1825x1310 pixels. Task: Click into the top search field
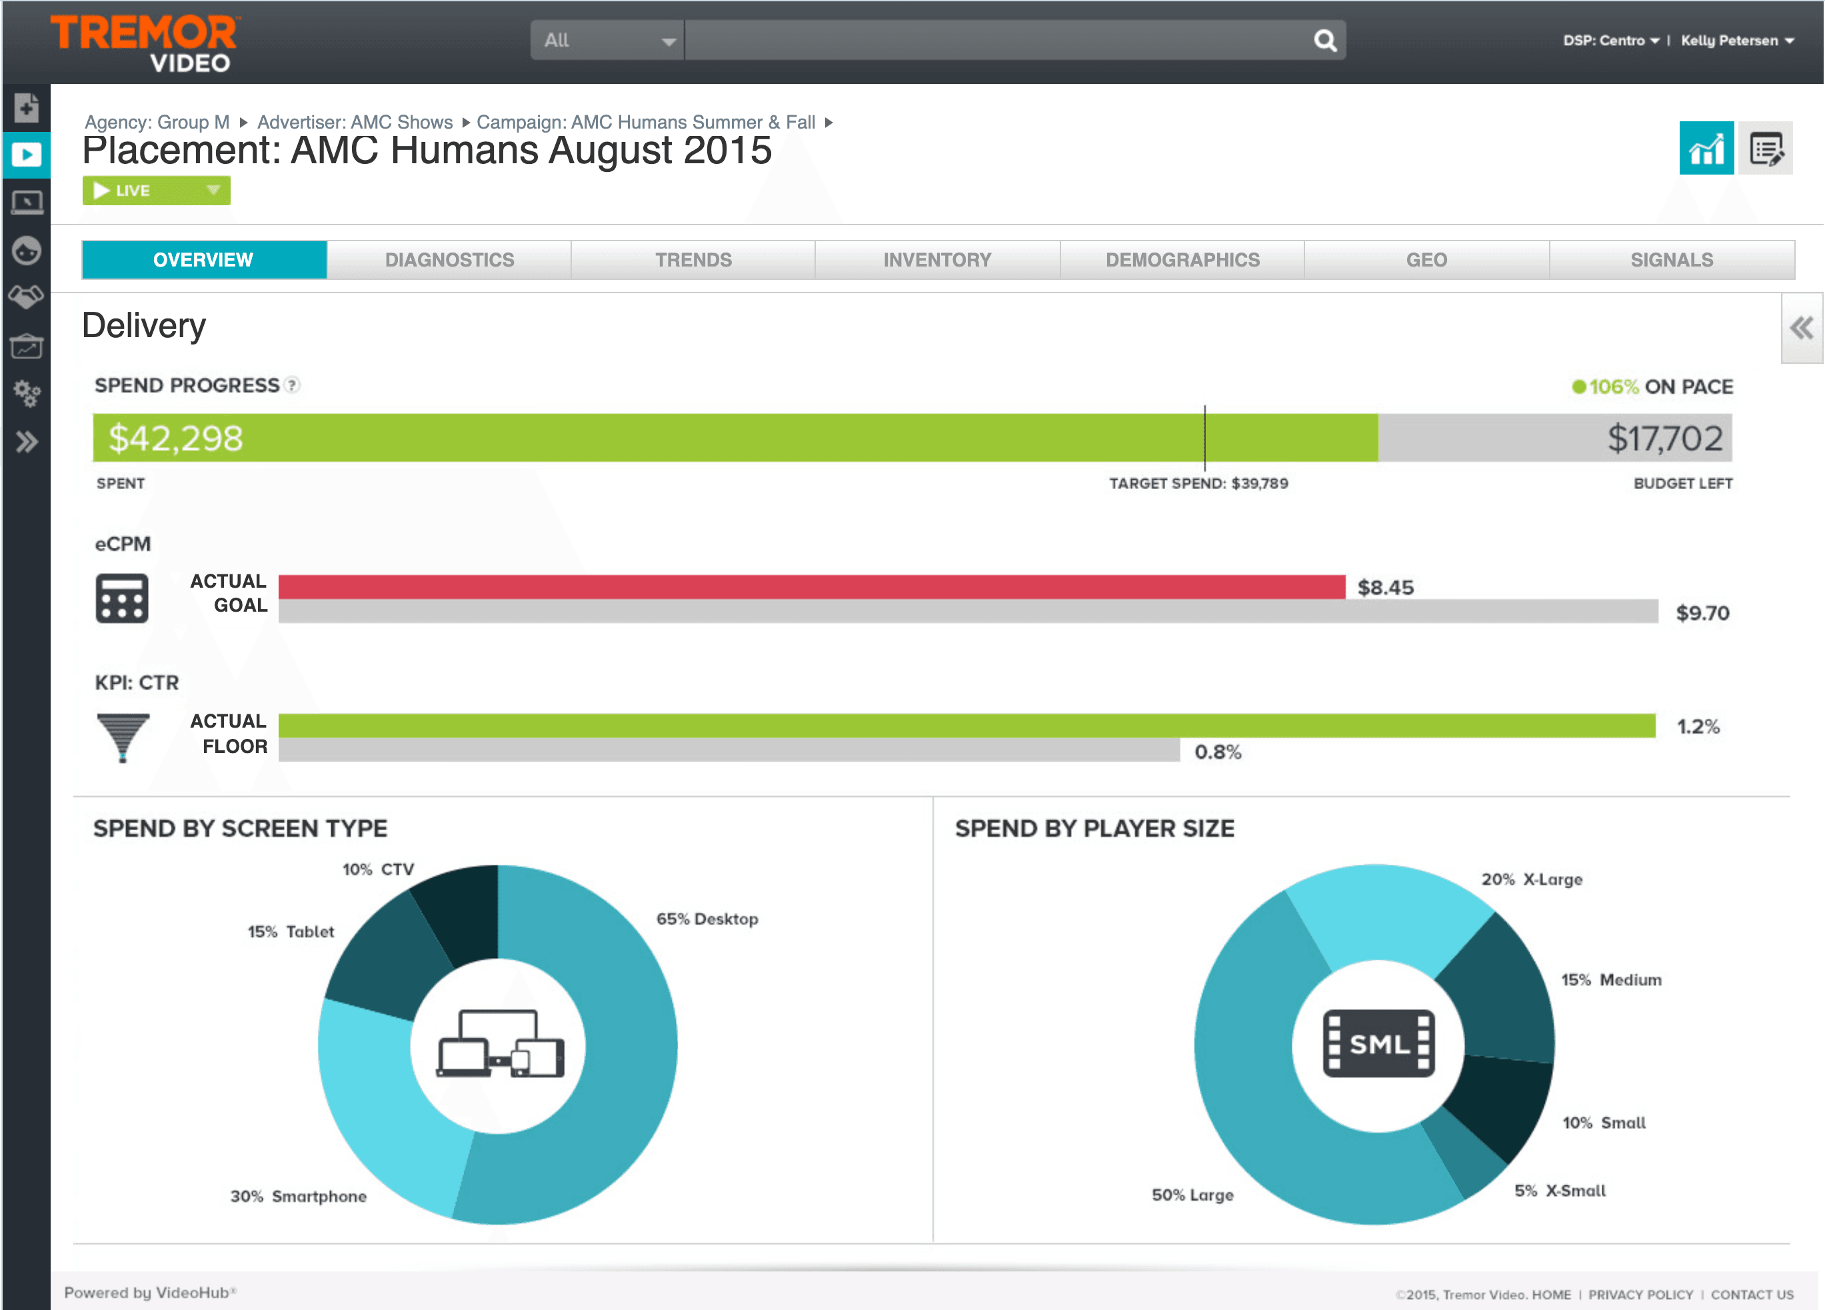coord(998,40)
